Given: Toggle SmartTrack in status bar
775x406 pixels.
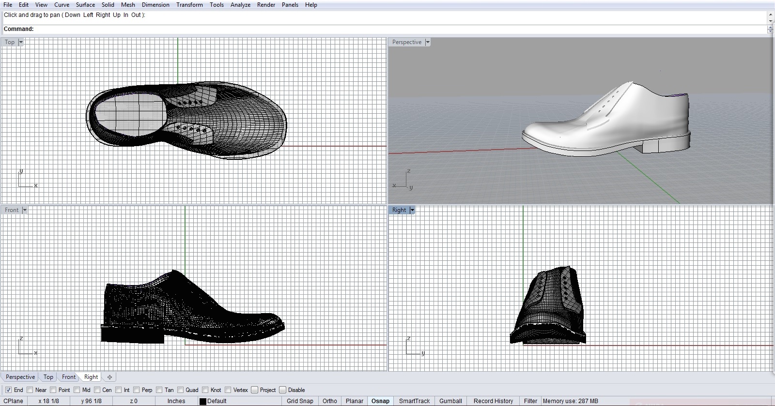Looking at the screenshot, I should [414, 401].
